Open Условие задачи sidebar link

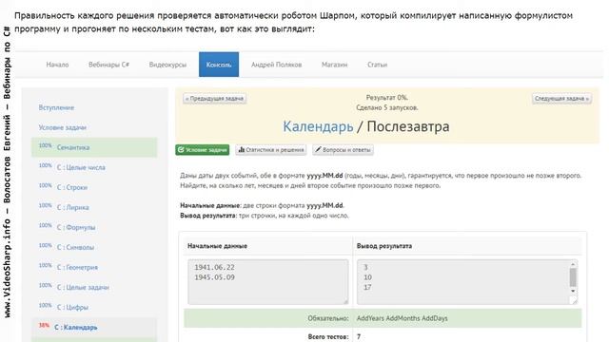pyautogui.click(x=62, y=127)
